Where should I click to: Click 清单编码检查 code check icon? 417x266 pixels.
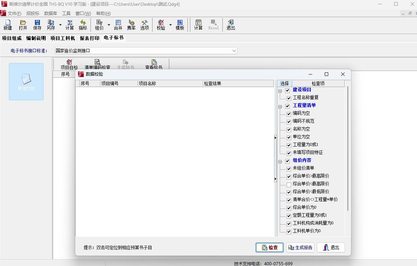[97, 65]
